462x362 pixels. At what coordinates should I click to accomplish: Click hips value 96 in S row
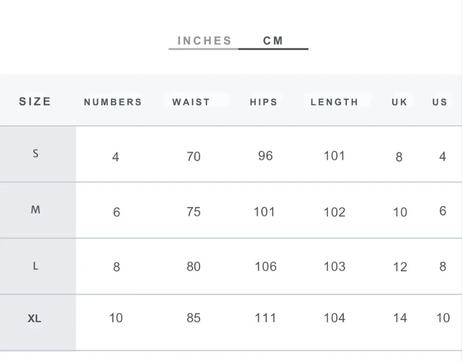265,156
